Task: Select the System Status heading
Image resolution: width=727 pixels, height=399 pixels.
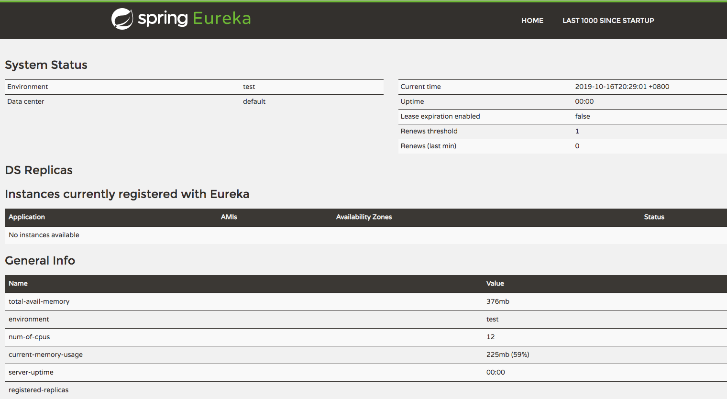Action: (46, 65)
